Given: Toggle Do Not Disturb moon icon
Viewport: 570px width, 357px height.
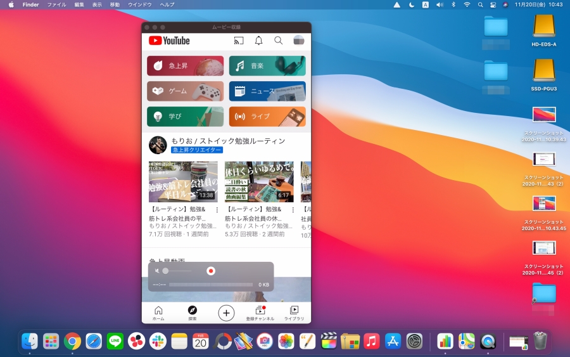Looking at the screenshot, I should coord(412,4).
